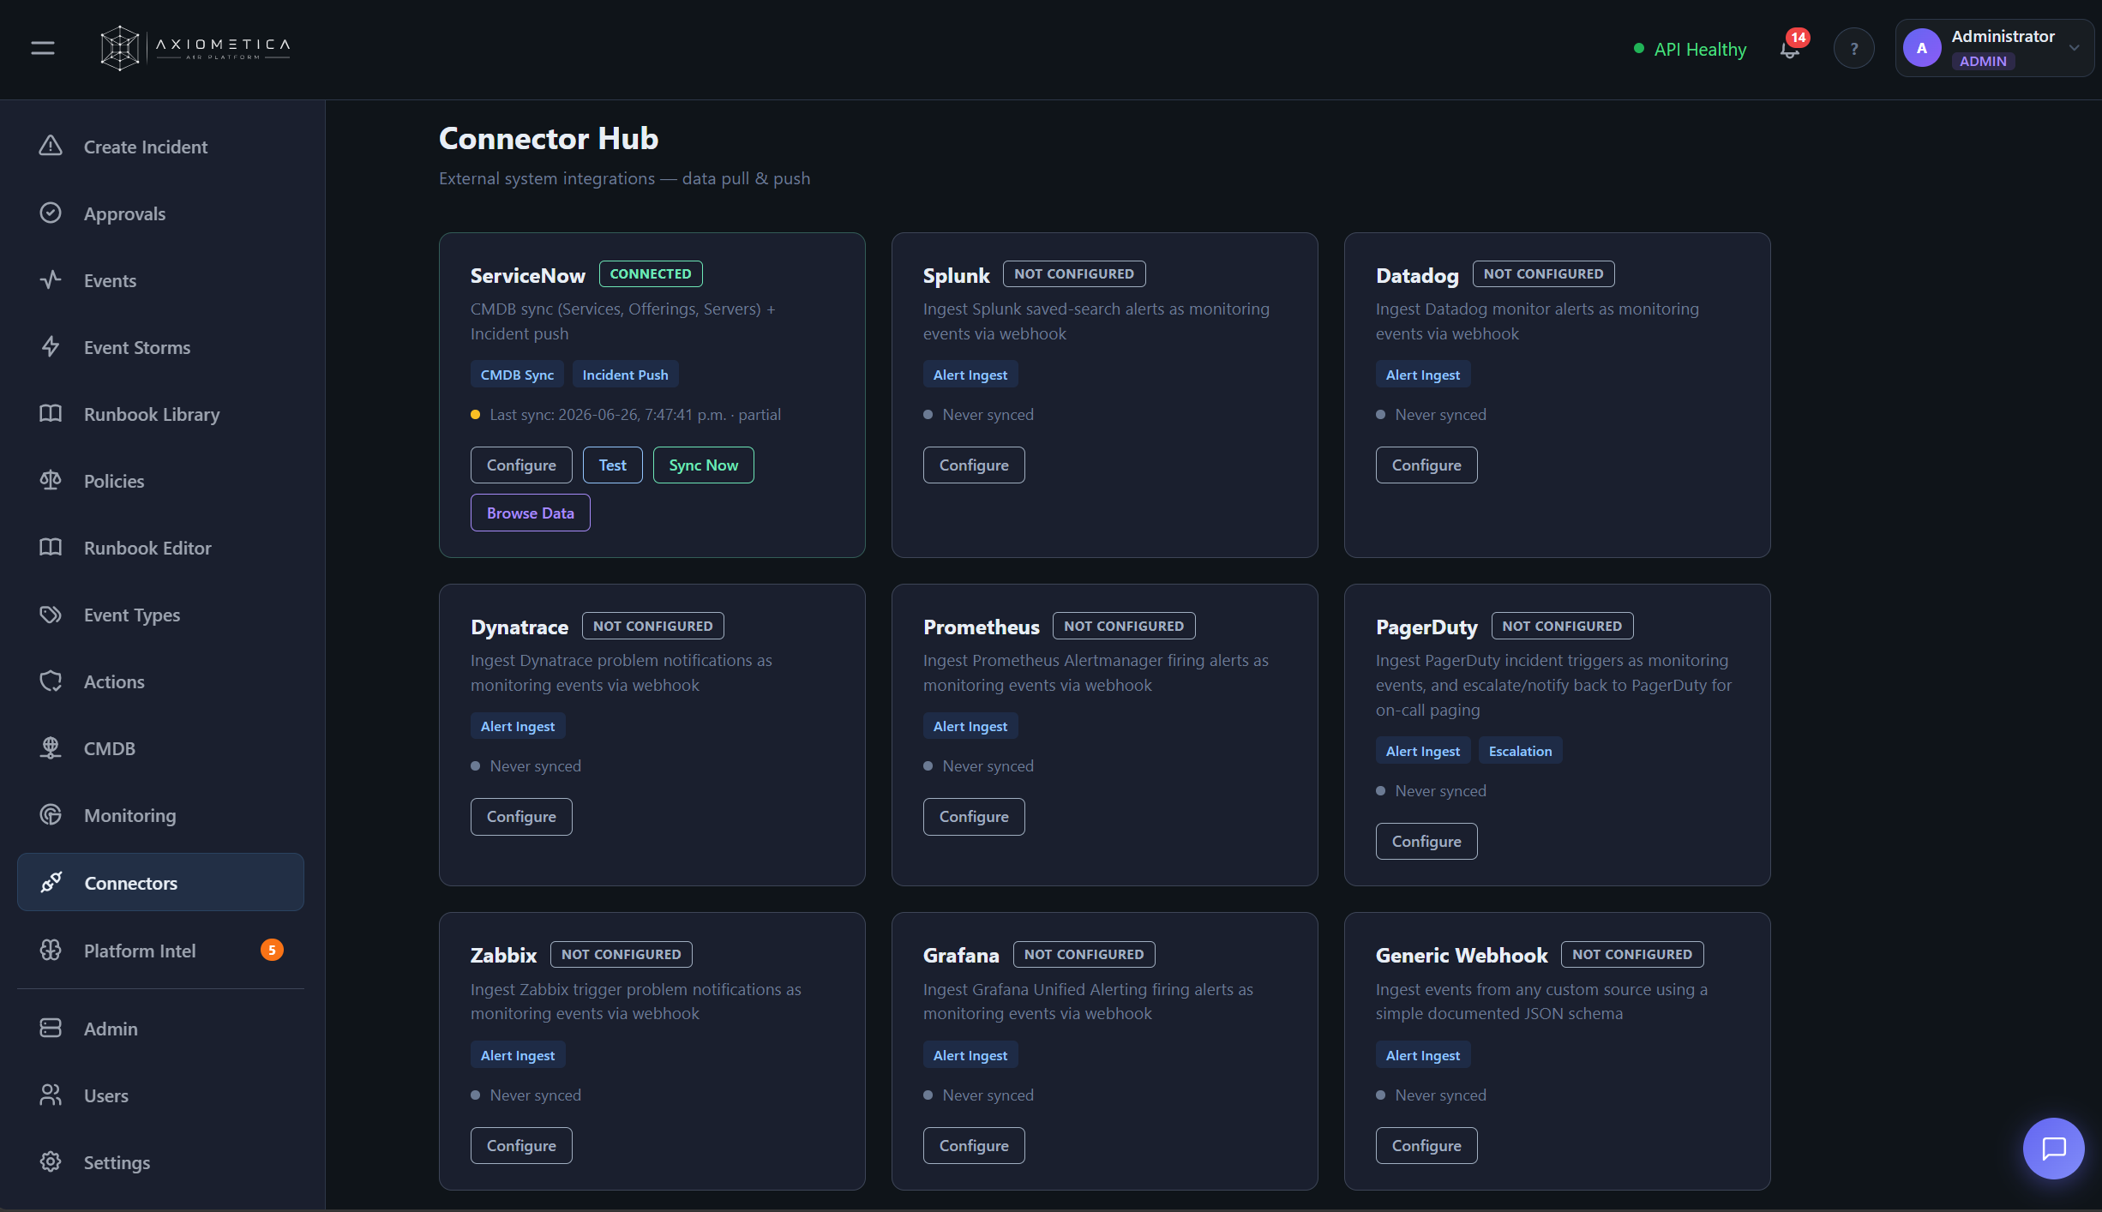
Task: Click the Admin server icon
Action: pos(51,1028)
